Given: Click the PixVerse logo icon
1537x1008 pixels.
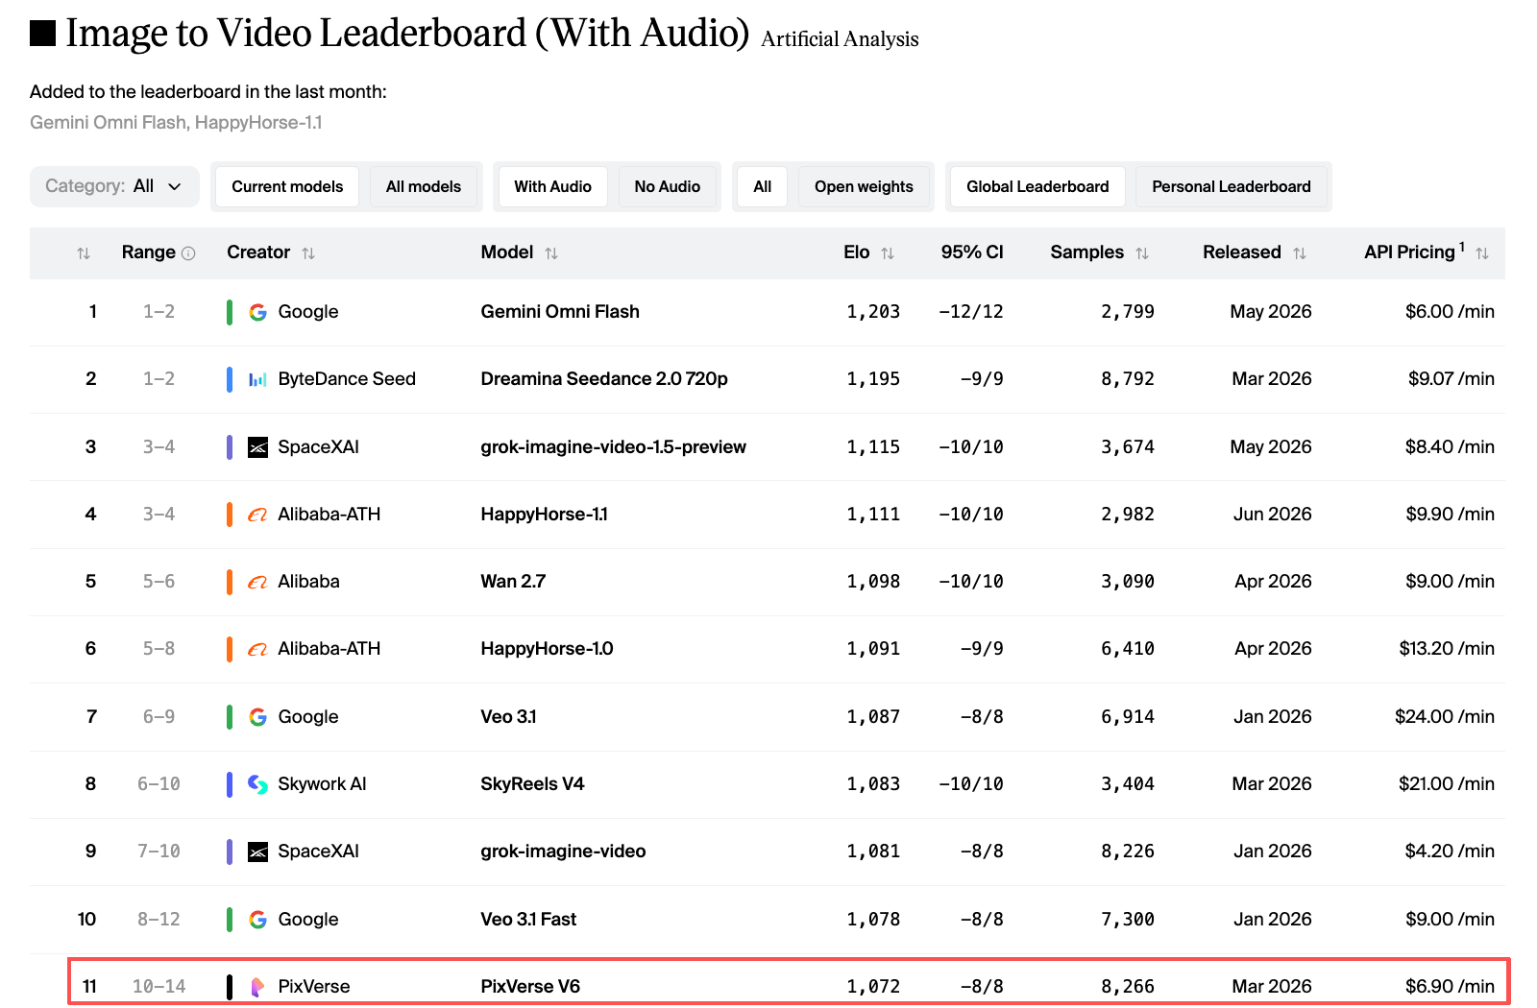Looking at the screenshot, I should (257, 987).
